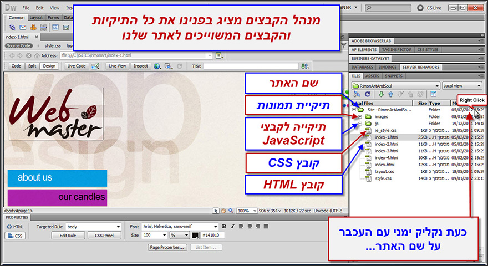Toggle Bold formatting in Properties

click(x=224, y=226)
